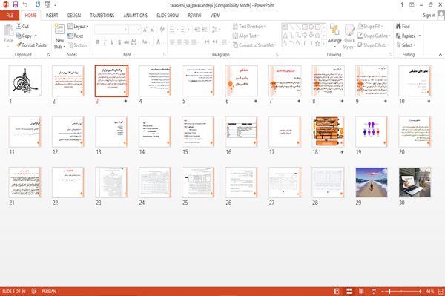This screenshot has height=296, width=445.
Task: Clear all formatting eraser icon
Action: tap(162, 30)
